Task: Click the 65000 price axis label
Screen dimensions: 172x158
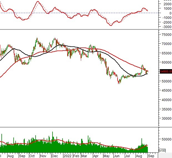Action: point(166,53)
